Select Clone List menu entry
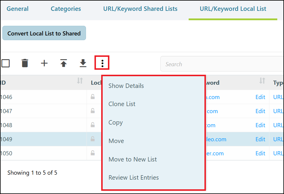The height and width of the screenshot is (194, 284). pyautogui.click(x=122, y=104)
